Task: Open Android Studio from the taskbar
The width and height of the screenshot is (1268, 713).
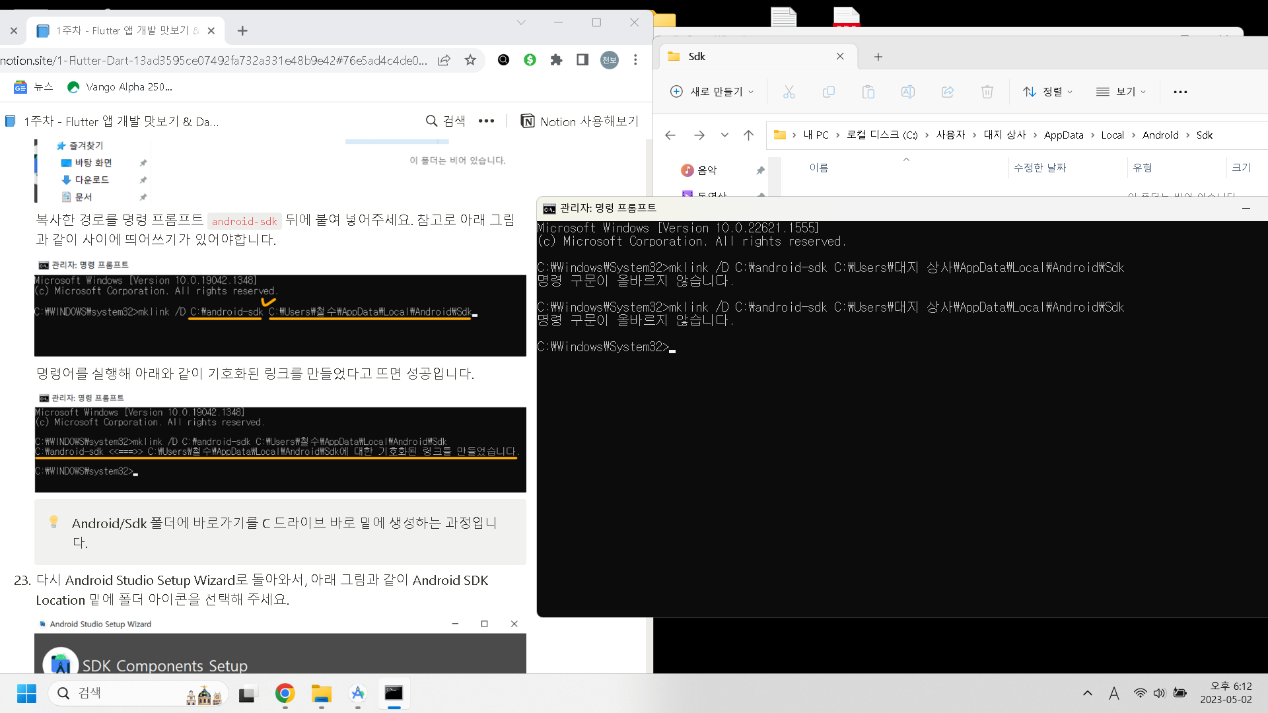Action: (357, 693)
